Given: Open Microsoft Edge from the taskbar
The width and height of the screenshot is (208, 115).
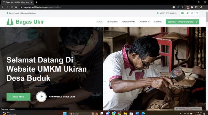Looking at the screenshot, I should 143,114.
